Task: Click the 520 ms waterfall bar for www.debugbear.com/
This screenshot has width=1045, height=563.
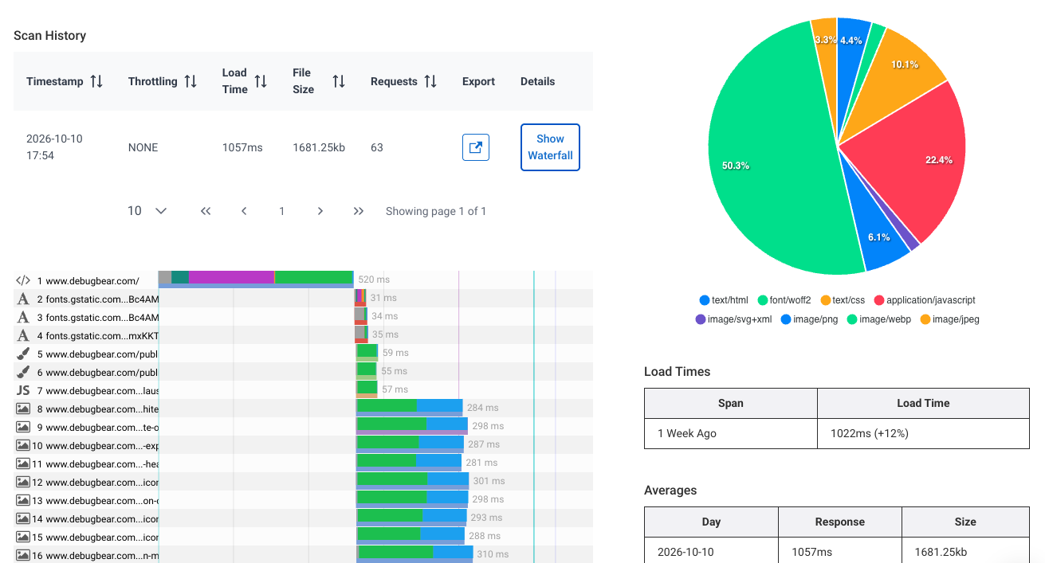Action: tap(256, 279)
